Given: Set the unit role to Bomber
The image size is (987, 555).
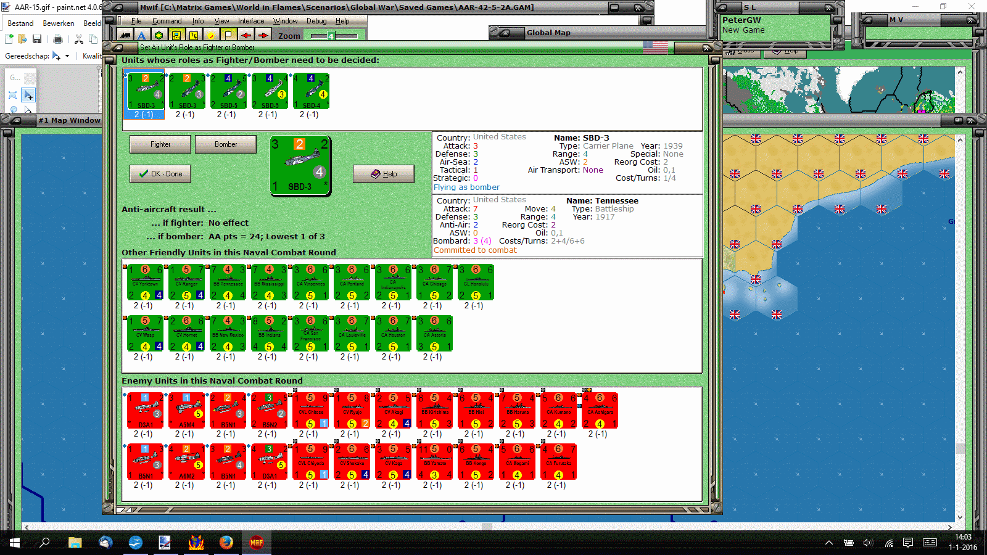Looking at the screenshot, I should point(226,144).
